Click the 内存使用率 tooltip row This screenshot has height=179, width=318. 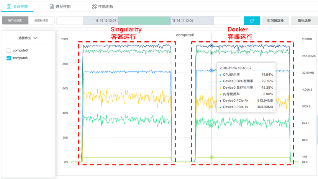[246, 94]
